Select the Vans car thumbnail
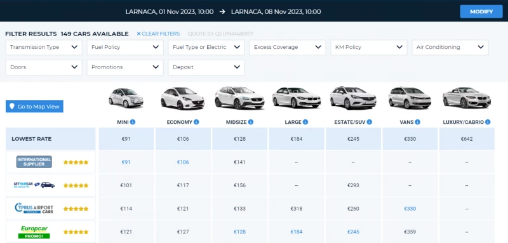This screenshot has height=243, width=508. pos(410,98)
